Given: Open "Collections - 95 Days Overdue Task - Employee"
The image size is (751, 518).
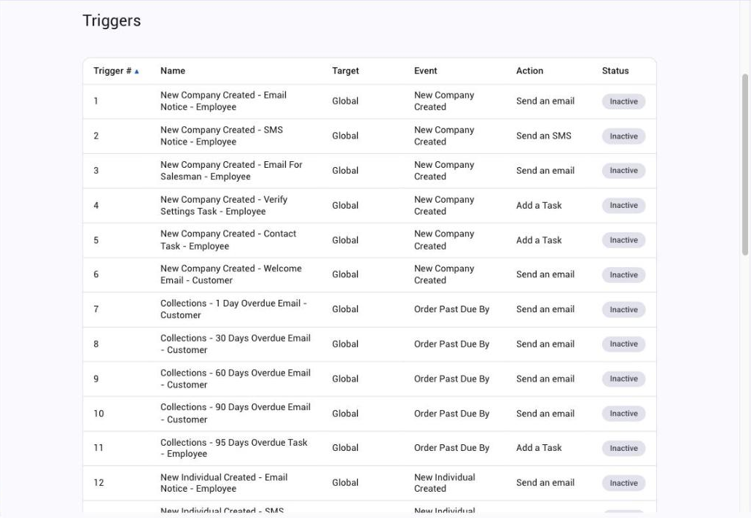Looking at the screenshot, I should tap(234, 448).
